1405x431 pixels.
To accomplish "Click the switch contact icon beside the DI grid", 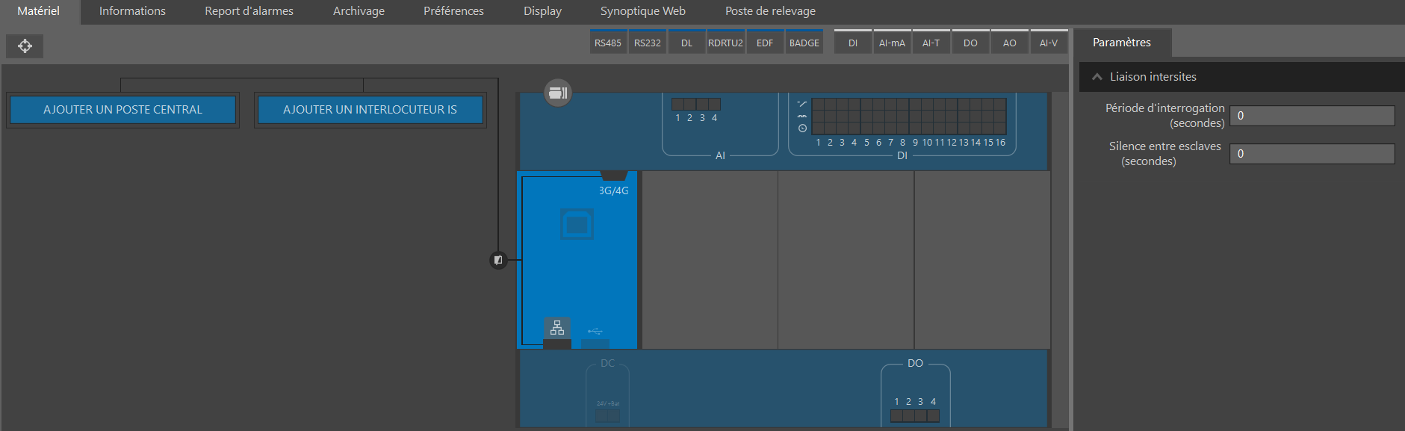I will (x=802, y=104).
